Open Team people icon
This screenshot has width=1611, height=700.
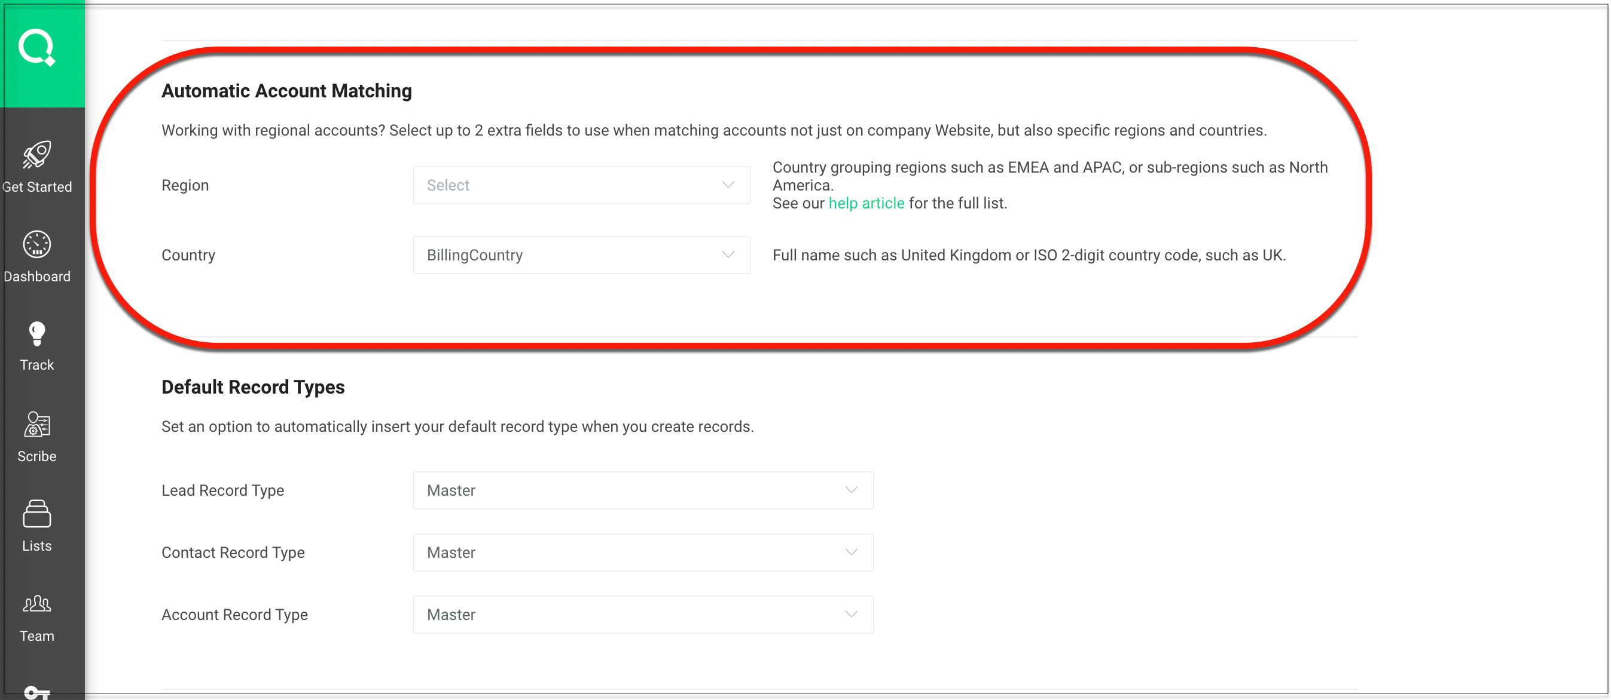pyautogui.click(x=37, y=604)
